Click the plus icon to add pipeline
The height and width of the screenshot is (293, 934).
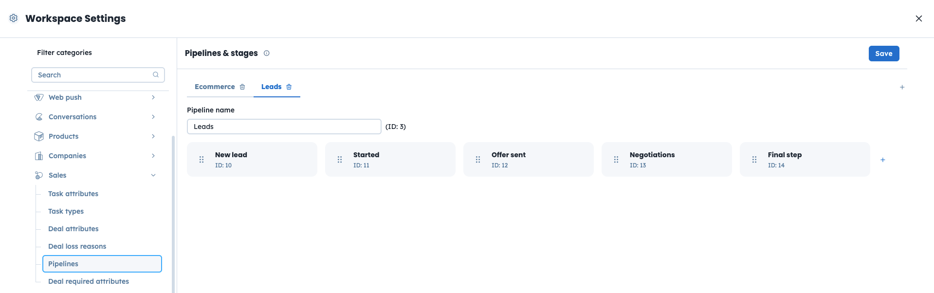(902, 87)
